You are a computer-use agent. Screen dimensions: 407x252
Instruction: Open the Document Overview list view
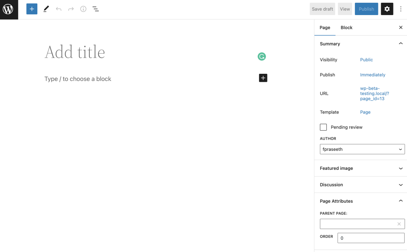[95, 9]
